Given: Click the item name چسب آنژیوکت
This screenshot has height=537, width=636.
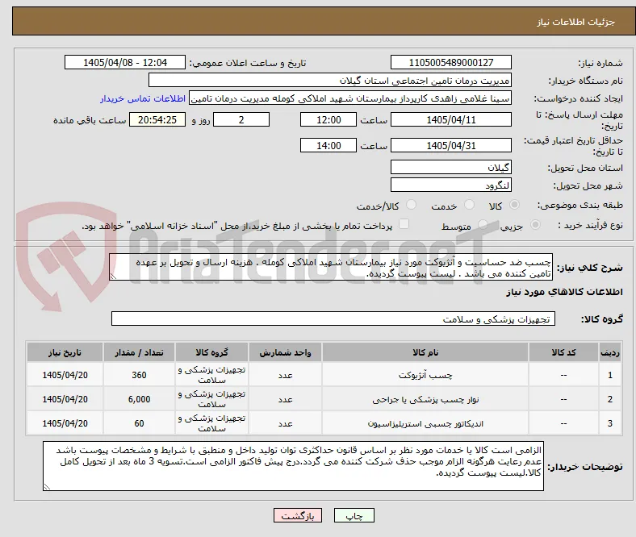Looking at the screenshot, I should click(425, 375).
